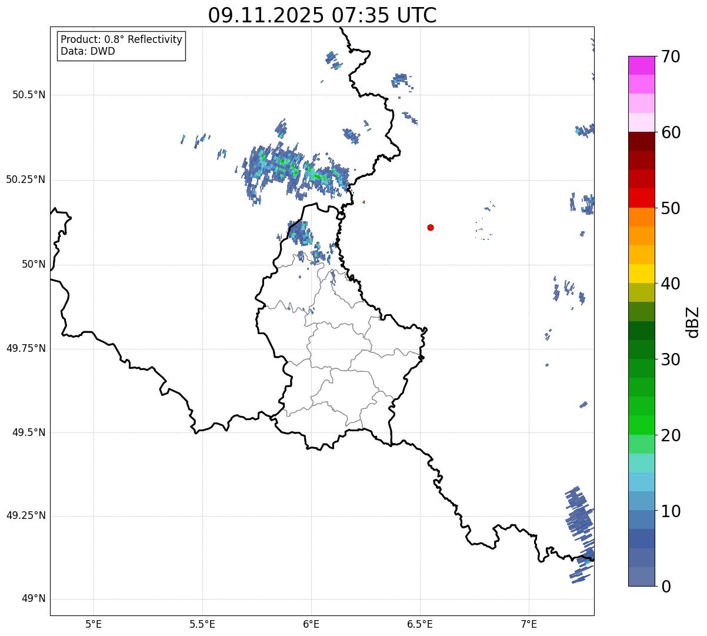Click the 6°E longitude label
This screenshot has height=636, width=707.
click(x=312, y=624)
